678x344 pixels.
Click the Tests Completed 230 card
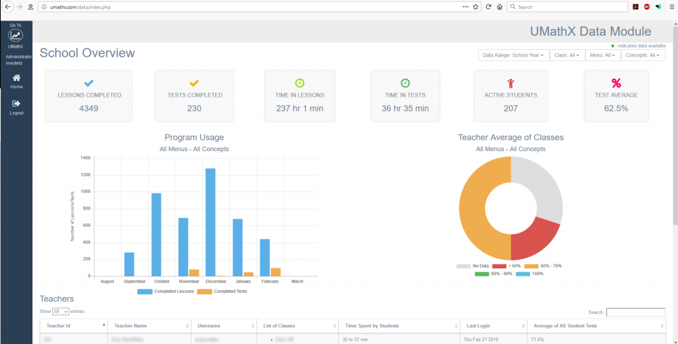(194, 96)
